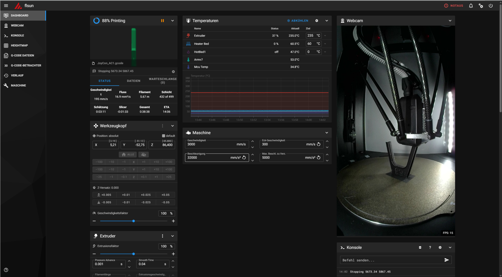Image resolution: width=502 pixels, height=277 pixels.
Task: Open Heightmap in the sidebar
Action: (19, 45)
